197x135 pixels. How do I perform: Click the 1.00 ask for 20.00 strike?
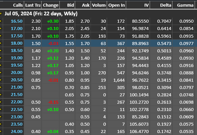[85, 73]
